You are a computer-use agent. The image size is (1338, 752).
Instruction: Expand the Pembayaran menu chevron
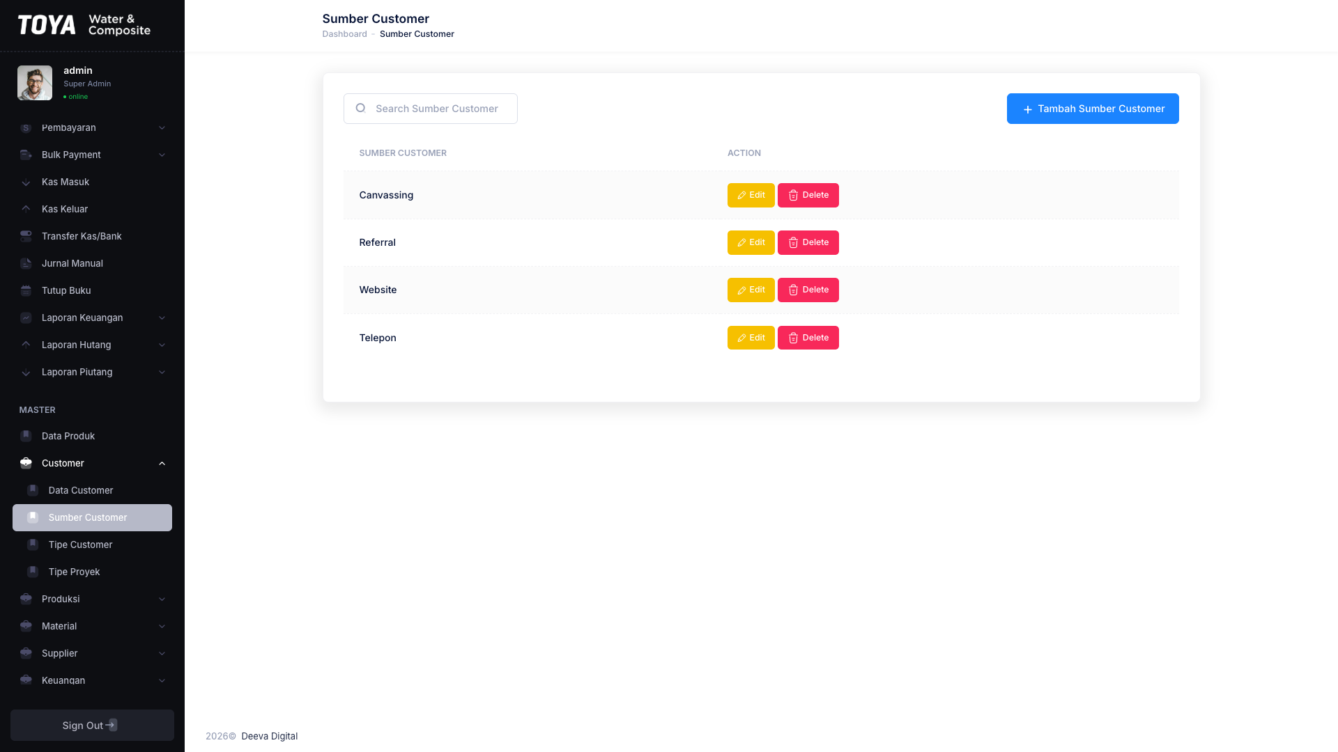click(162, 127)
